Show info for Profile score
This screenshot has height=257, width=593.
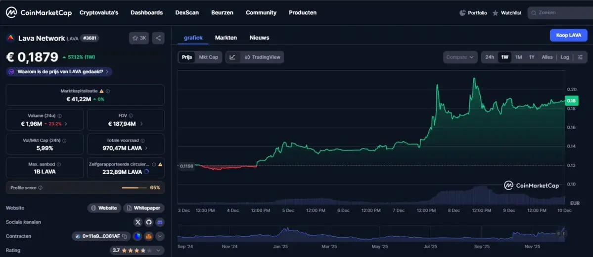[x=41, y=188]
